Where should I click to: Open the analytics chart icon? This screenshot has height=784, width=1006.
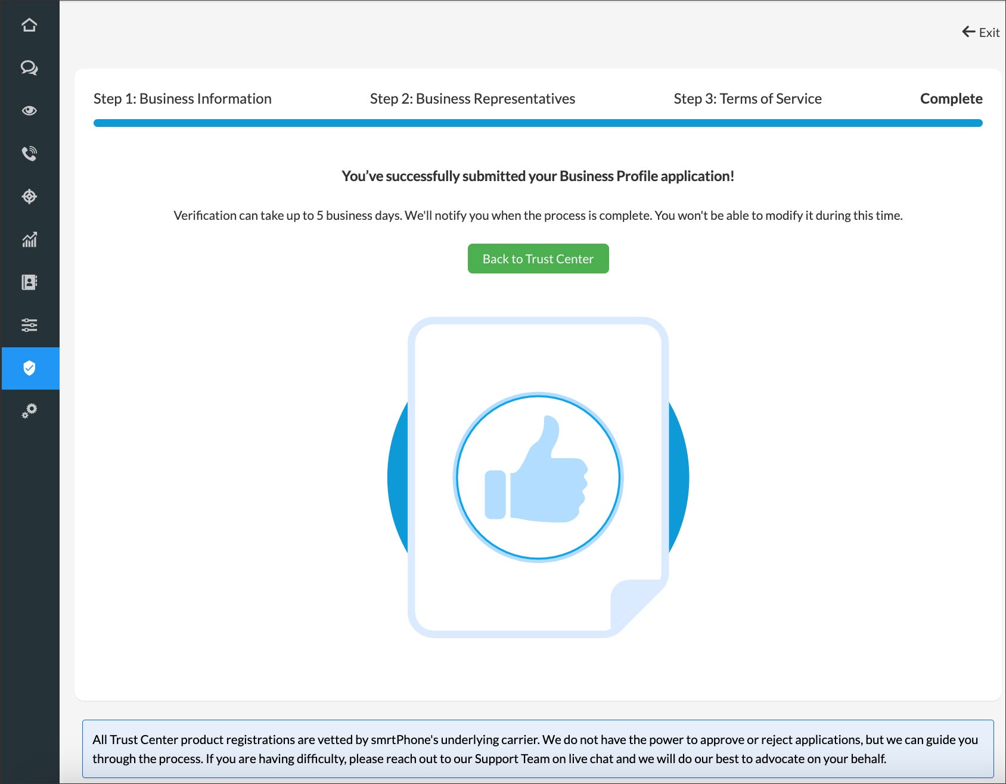click(x=29, y=239)
